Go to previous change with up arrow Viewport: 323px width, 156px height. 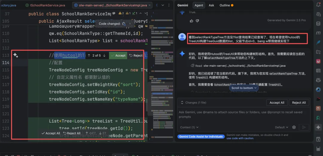[89, 55]
